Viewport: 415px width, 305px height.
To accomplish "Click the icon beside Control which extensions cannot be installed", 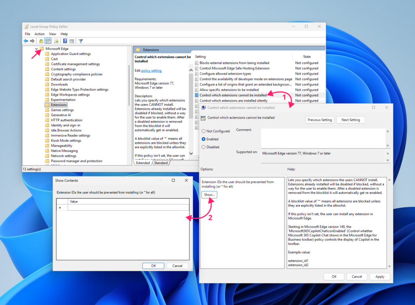I will [x=197, y=95].
